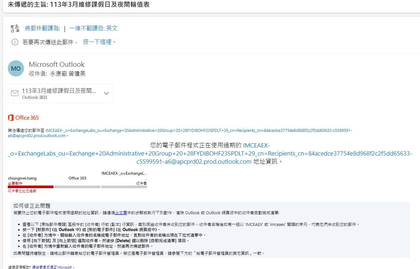The width and height of the screenshot is (420, 269).
Task: Click the envelope icon on the attachment
Action: click(15, 93)
